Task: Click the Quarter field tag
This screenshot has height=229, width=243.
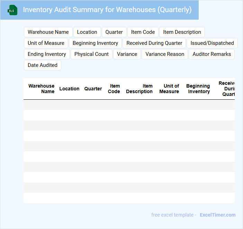Action: tap(114, 32)
